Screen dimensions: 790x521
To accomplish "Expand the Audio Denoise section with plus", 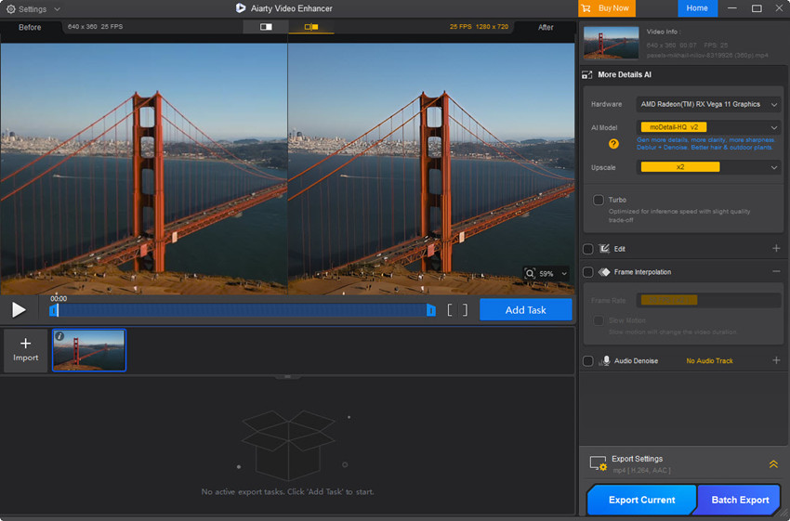I will (x=776, y=360).
